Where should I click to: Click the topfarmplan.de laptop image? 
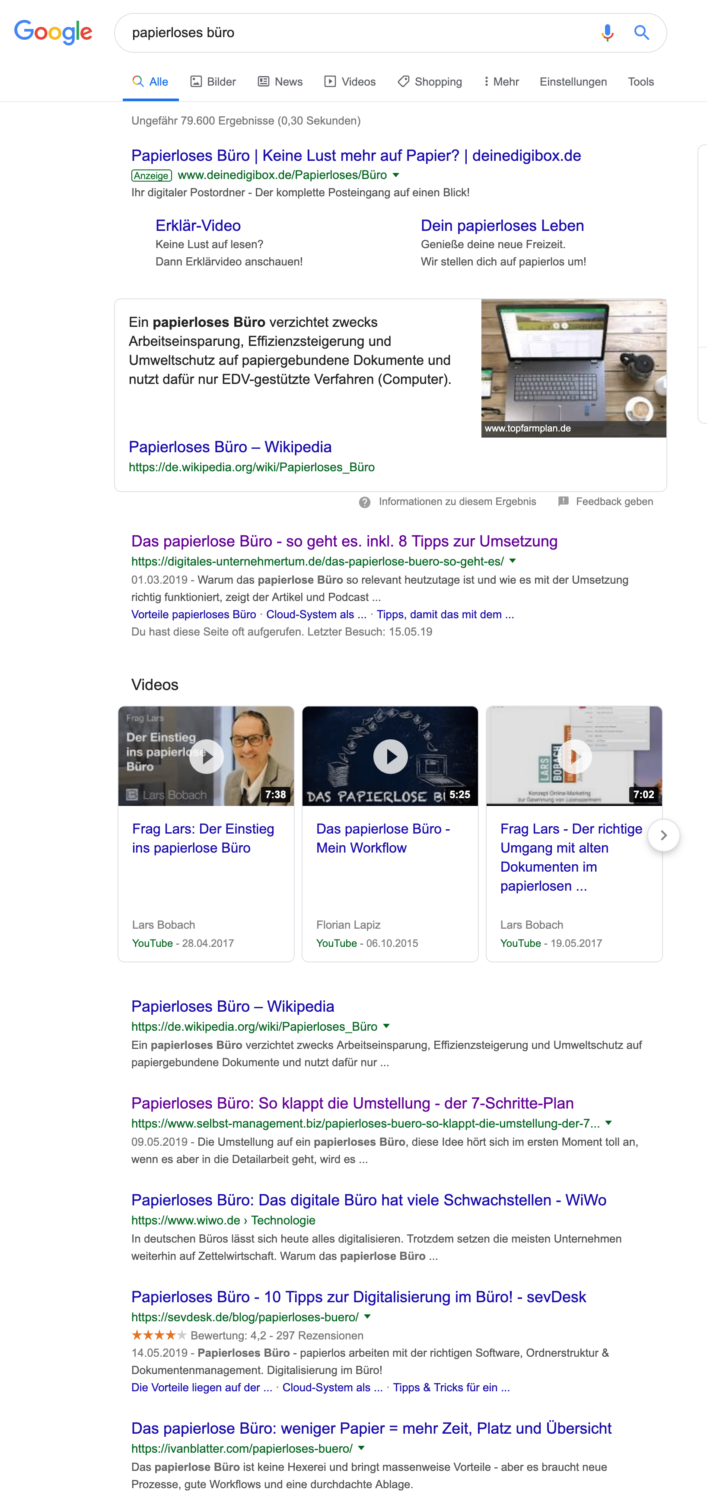coord(573,368)
